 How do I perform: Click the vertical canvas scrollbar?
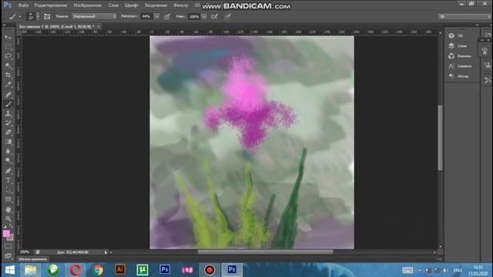tap(440, 138)
